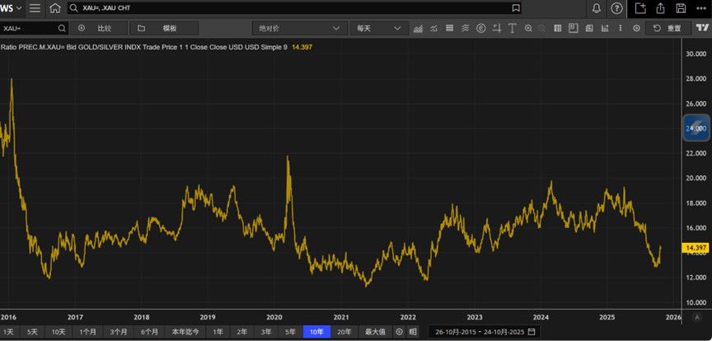Select the 3个月 time range
The width and height of the screenshot is (712, 341).
119,332
